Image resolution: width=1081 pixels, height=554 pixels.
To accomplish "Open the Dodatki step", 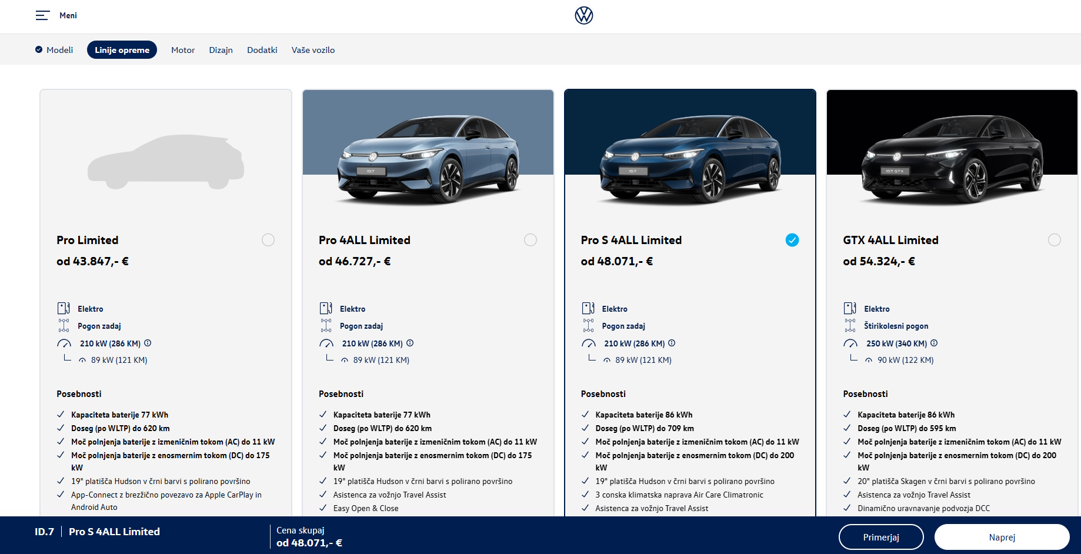I will [262, 50].
